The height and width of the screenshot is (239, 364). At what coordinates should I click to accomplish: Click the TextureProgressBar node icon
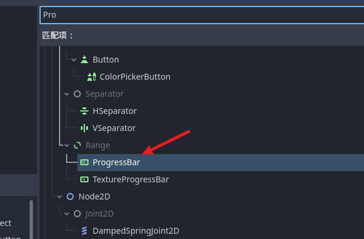tap(84, 179)
